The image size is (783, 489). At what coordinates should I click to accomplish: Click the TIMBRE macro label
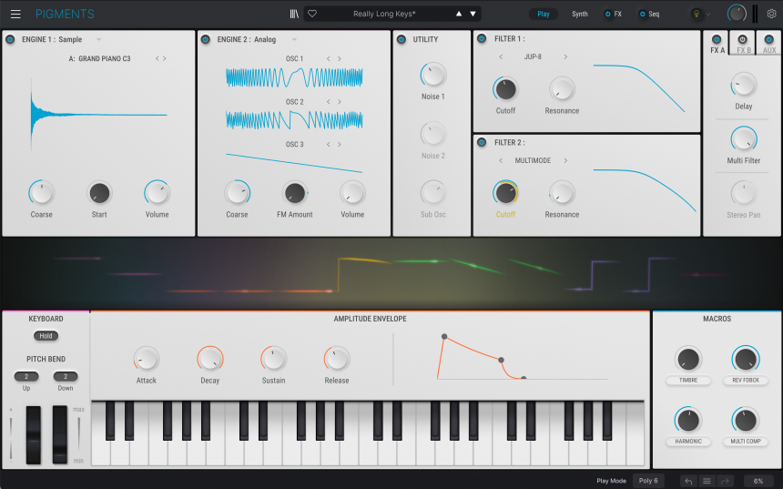tap(688, 380)
